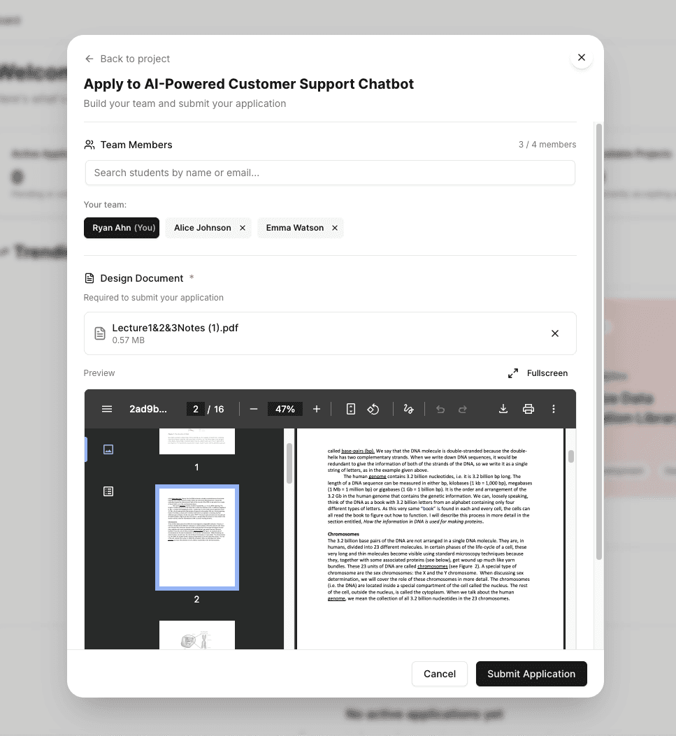Select page 1 thumbnail

(197, 441)
